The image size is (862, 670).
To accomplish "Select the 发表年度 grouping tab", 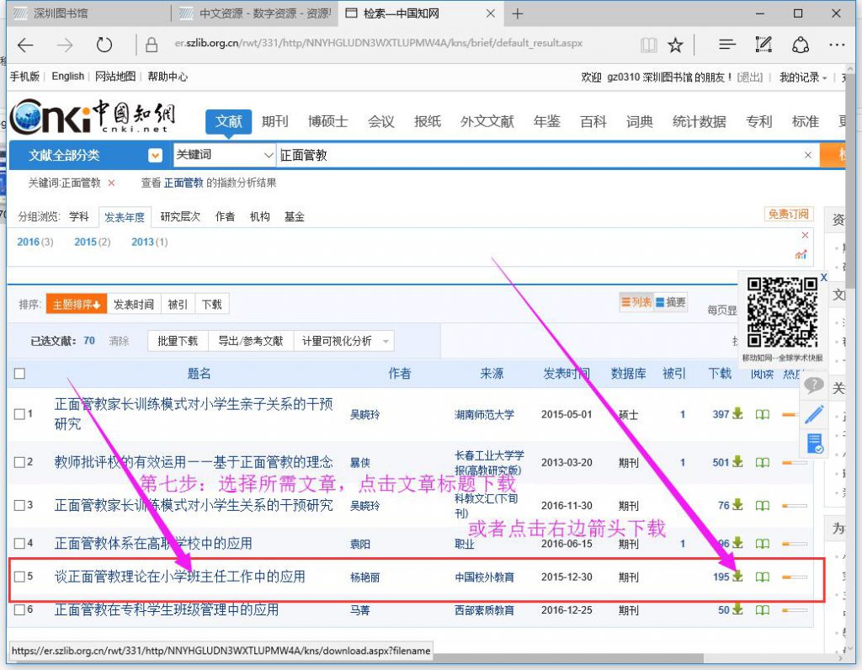I will click(124, 217).
